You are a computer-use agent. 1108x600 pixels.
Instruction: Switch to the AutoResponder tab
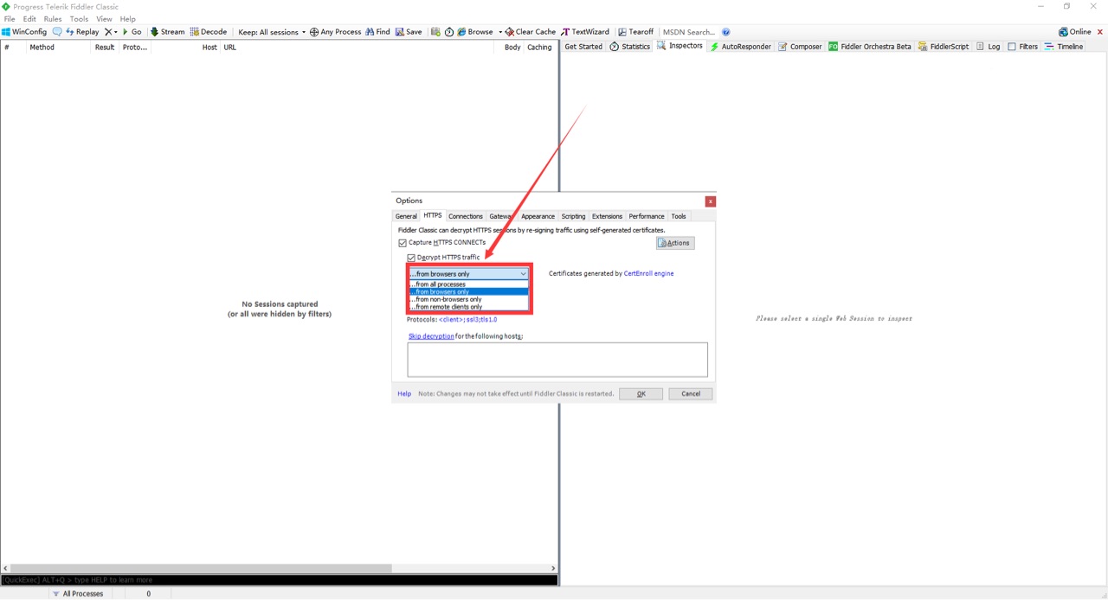[740, 47]
